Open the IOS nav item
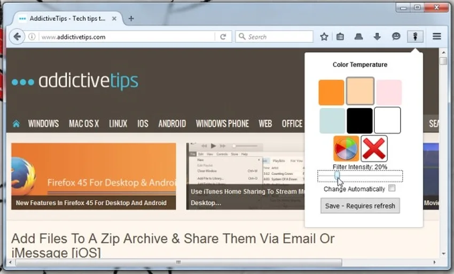This screenshot has height=274, width=454. (x=143, y=124)
